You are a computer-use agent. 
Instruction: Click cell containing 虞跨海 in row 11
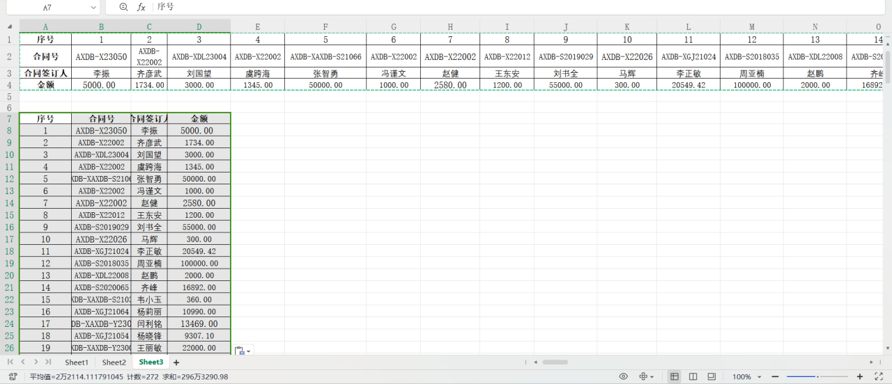point(149,167)
